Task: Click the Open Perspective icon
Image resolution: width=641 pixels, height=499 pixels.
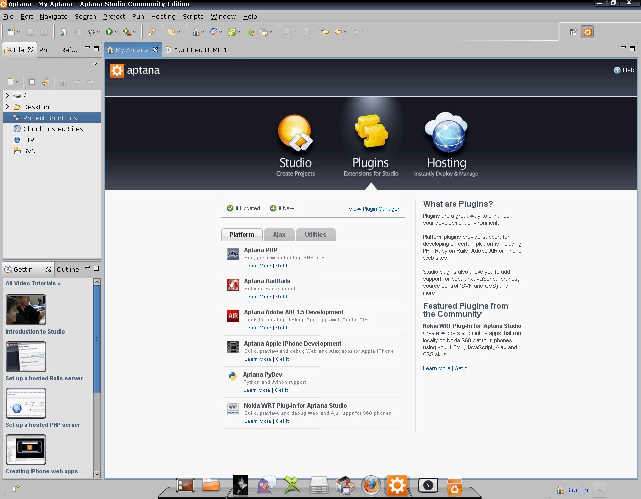Action: [573, 32]
